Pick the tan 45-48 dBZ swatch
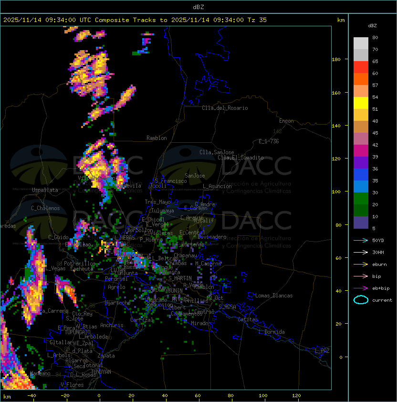This screenshot has height=402, width=397. pos(361,127)
